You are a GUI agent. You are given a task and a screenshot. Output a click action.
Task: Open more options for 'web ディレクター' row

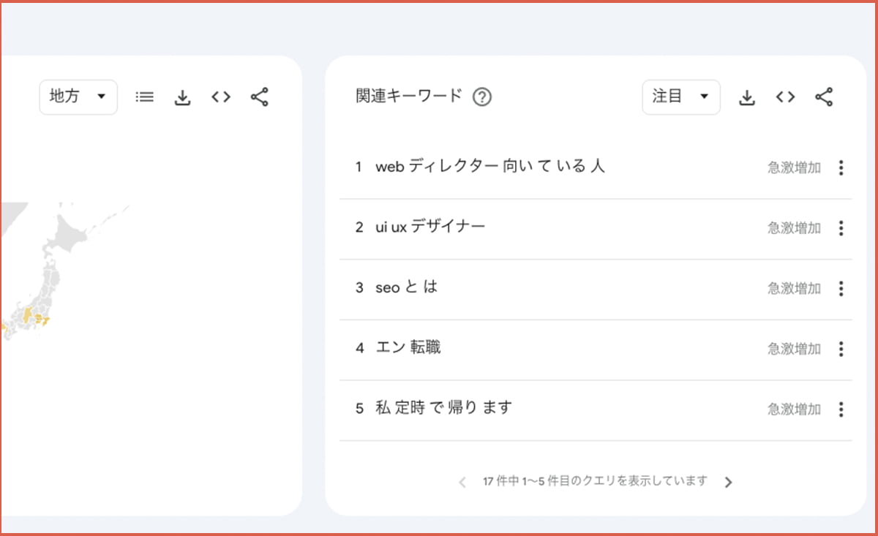click(841, 168)
